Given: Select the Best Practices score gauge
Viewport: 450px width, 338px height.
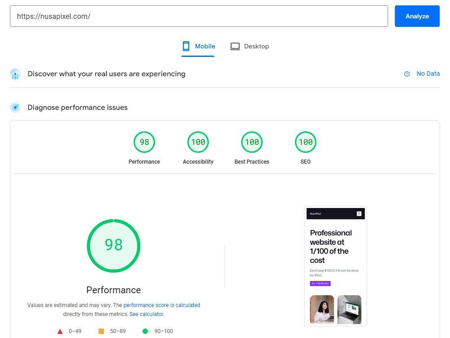Looking at the screenshot, I should (251, 143).
